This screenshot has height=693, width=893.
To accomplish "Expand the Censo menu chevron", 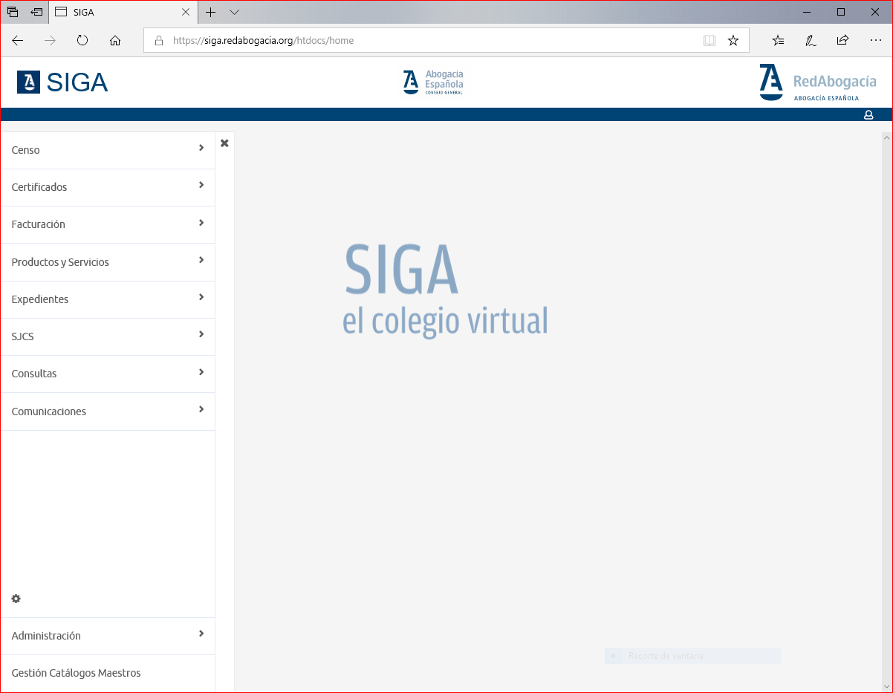I will click(x=201, y=149).
